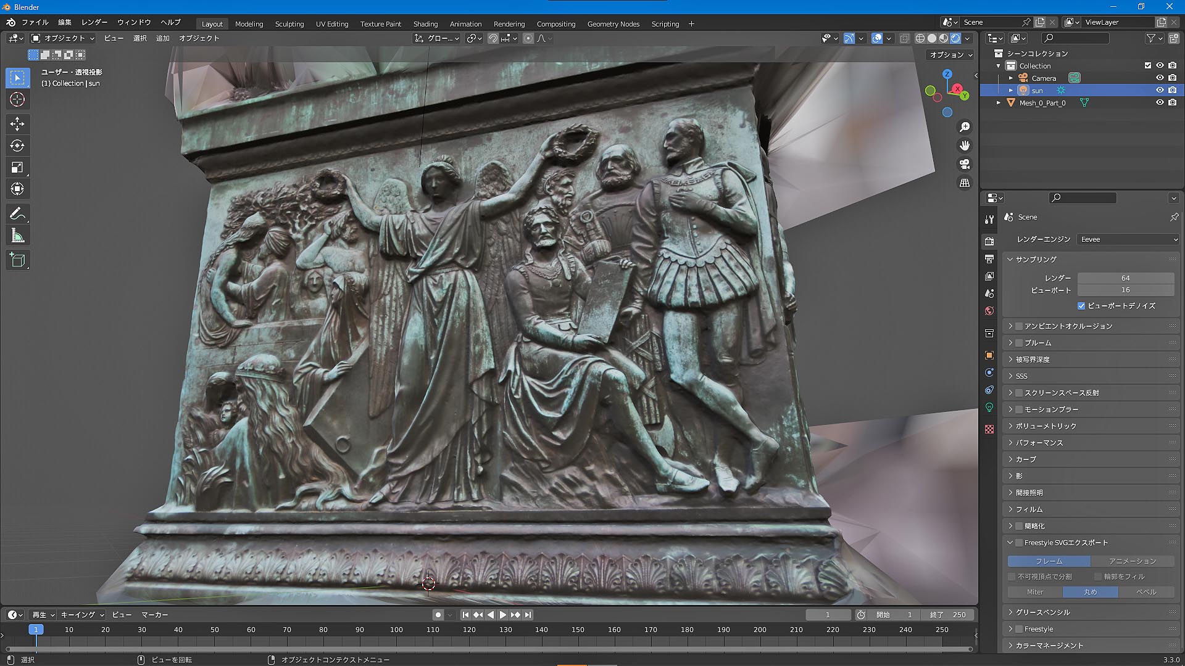Enable ブルーム checkbox
Viewport: 1185px width, 666px height.
pos(1019,343)
